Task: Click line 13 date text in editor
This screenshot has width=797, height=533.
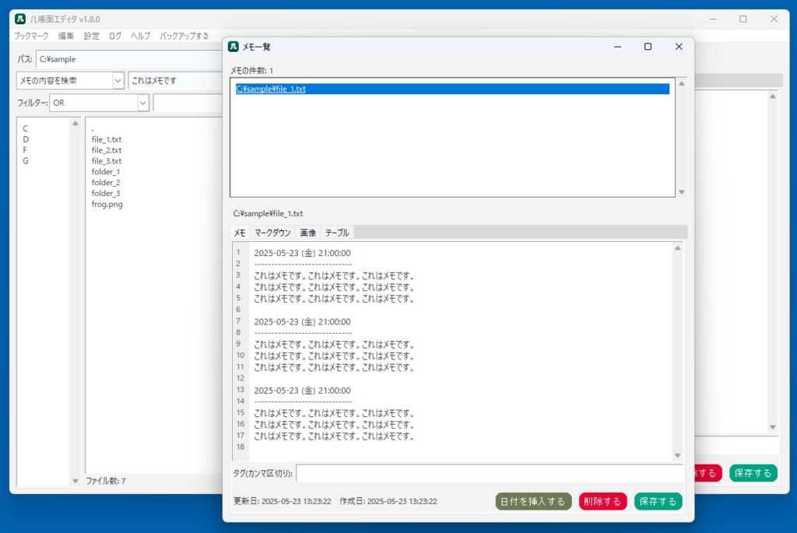Action: pyautogui.click(x=302, y=391)
